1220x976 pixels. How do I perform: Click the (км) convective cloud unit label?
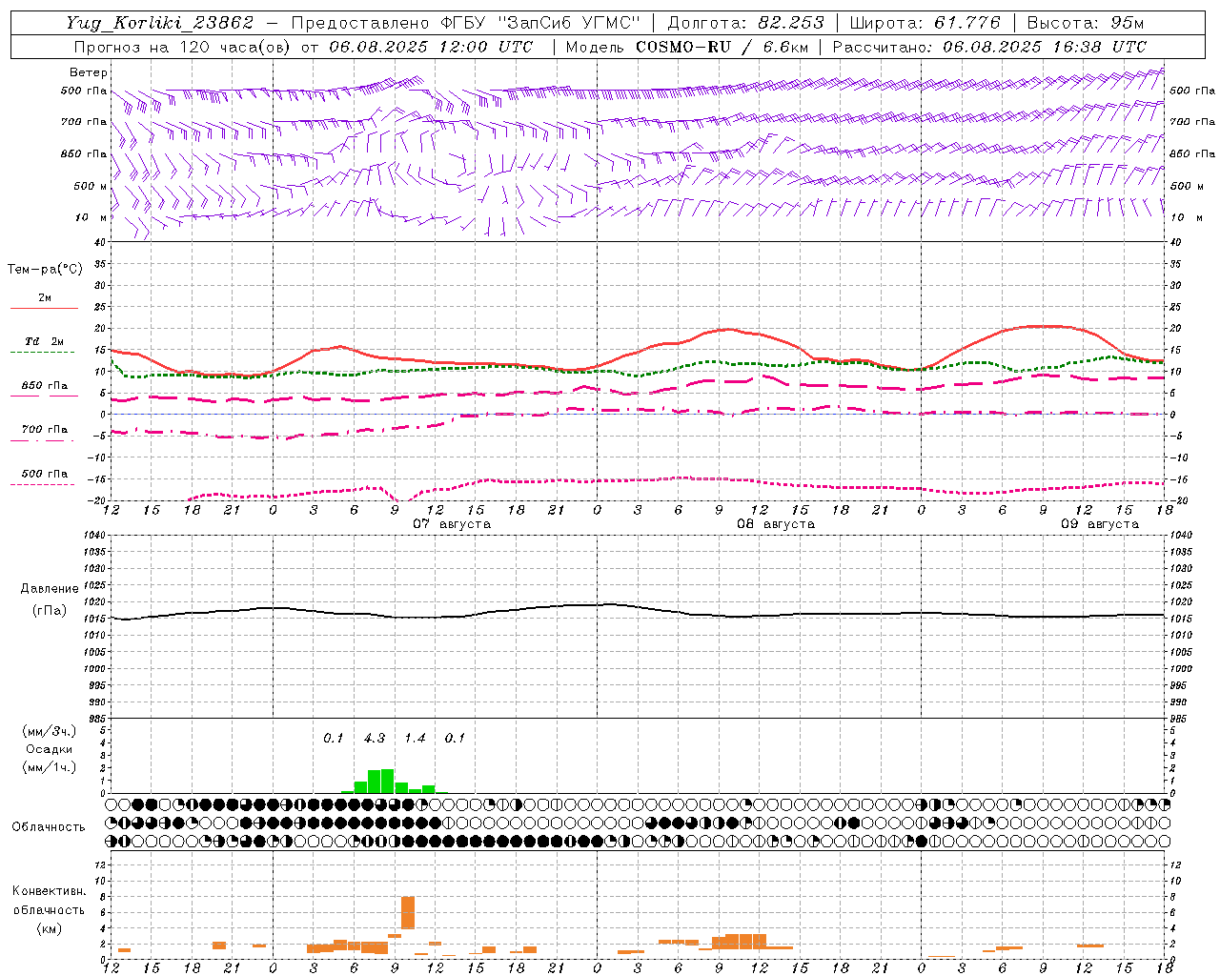click(x=50, y=928)
